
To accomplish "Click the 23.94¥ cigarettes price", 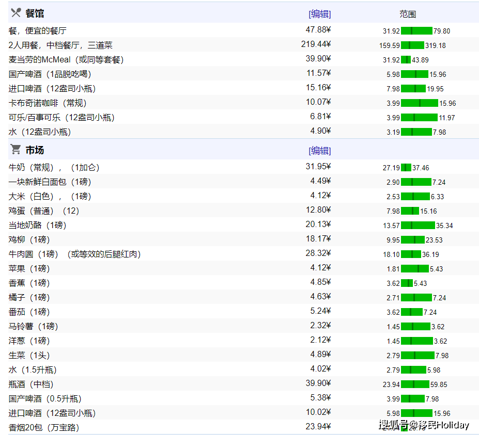I will [x=318, y=426].
